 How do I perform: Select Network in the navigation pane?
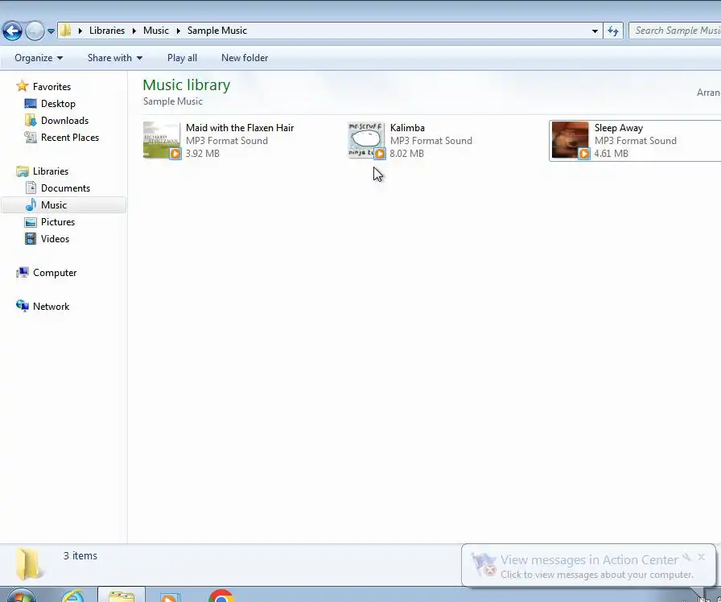[x=51, y=307]
